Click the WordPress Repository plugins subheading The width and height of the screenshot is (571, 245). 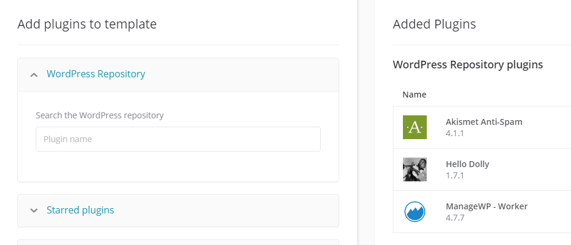(467, 65)
